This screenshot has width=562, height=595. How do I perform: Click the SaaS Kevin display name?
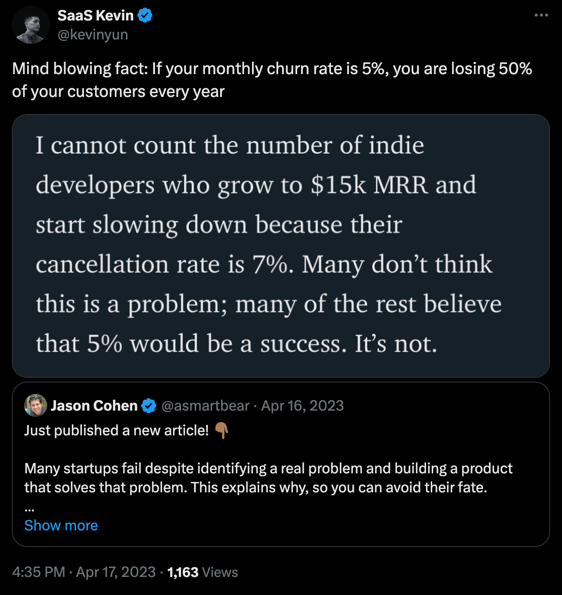95,16
